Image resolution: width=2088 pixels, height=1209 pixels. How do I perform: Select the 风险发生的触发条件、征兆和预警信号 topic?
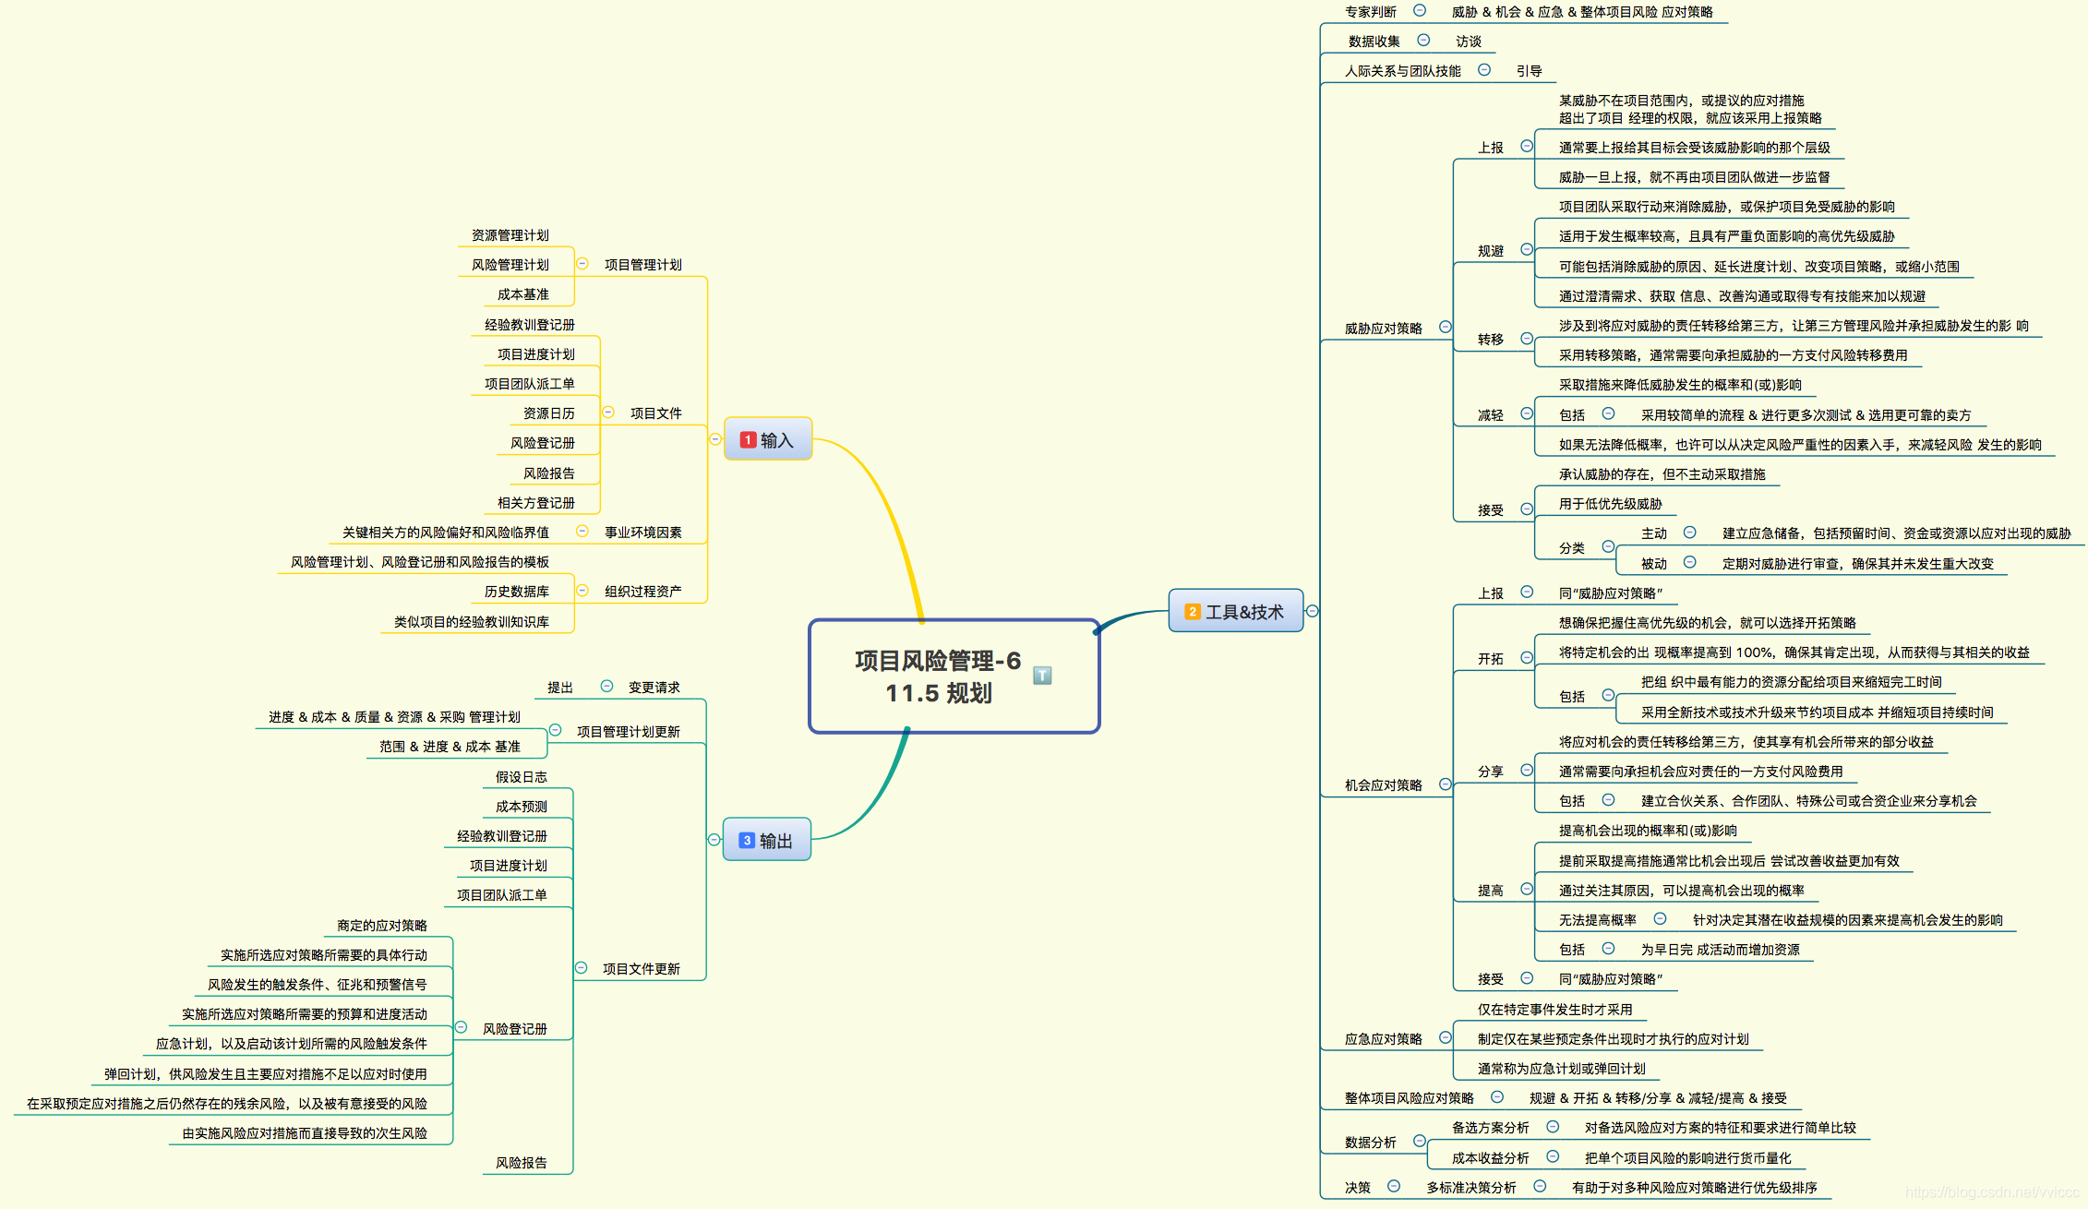[317, 985]
